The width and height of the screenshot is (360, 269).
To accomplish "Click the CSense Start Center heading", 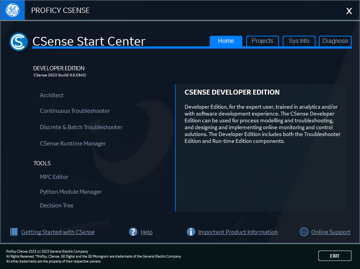I will [x=89, y=41].
